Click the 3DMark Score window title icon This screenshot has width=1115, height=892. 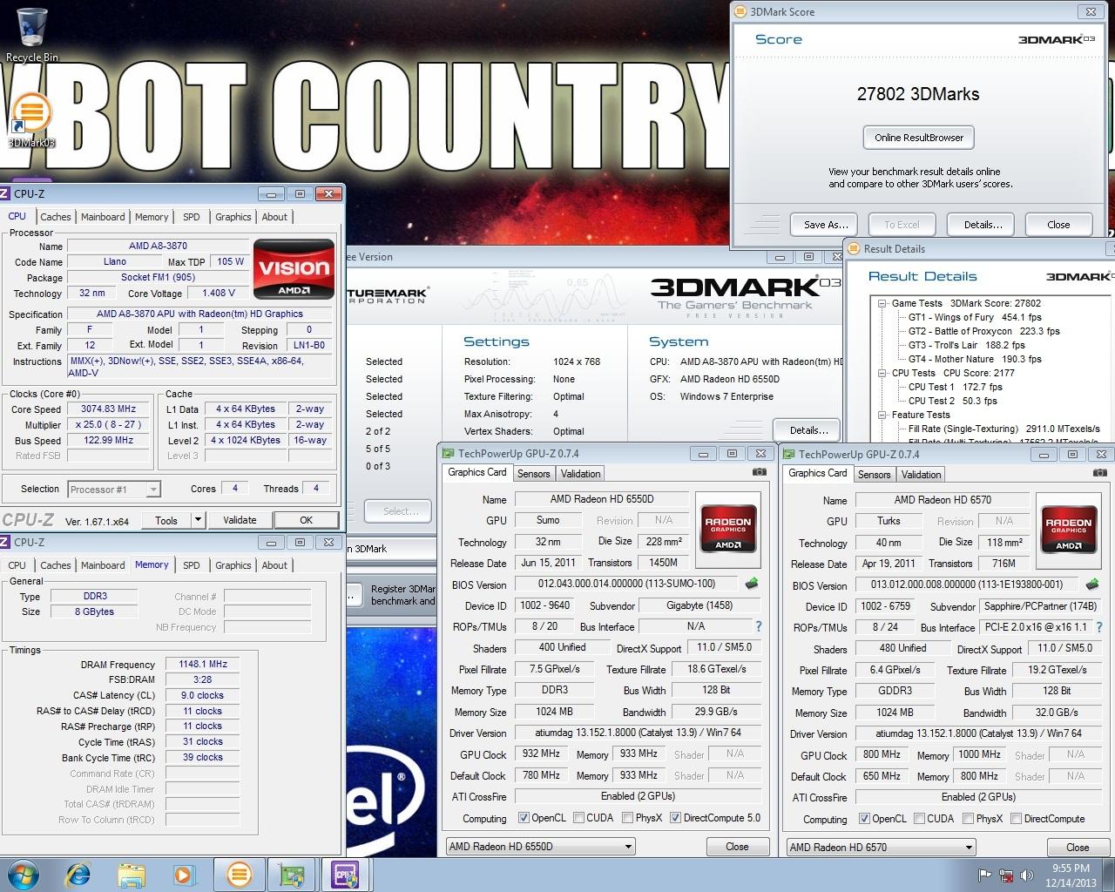pos(740,11)
